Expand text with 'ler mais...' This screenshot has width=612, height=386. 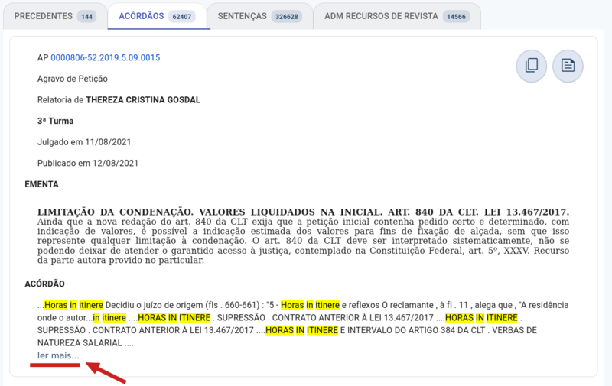pyautogui.click(x=58, y=355)
